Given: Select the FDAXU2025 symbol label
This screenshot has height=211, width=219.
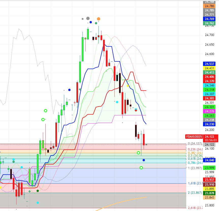Looking at the screenshot, I should [194, 136].
